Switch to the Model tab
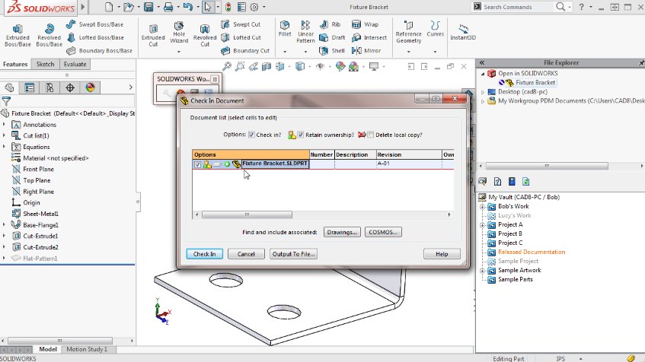Viewport: 645px width, 362px height. point(48,349)
